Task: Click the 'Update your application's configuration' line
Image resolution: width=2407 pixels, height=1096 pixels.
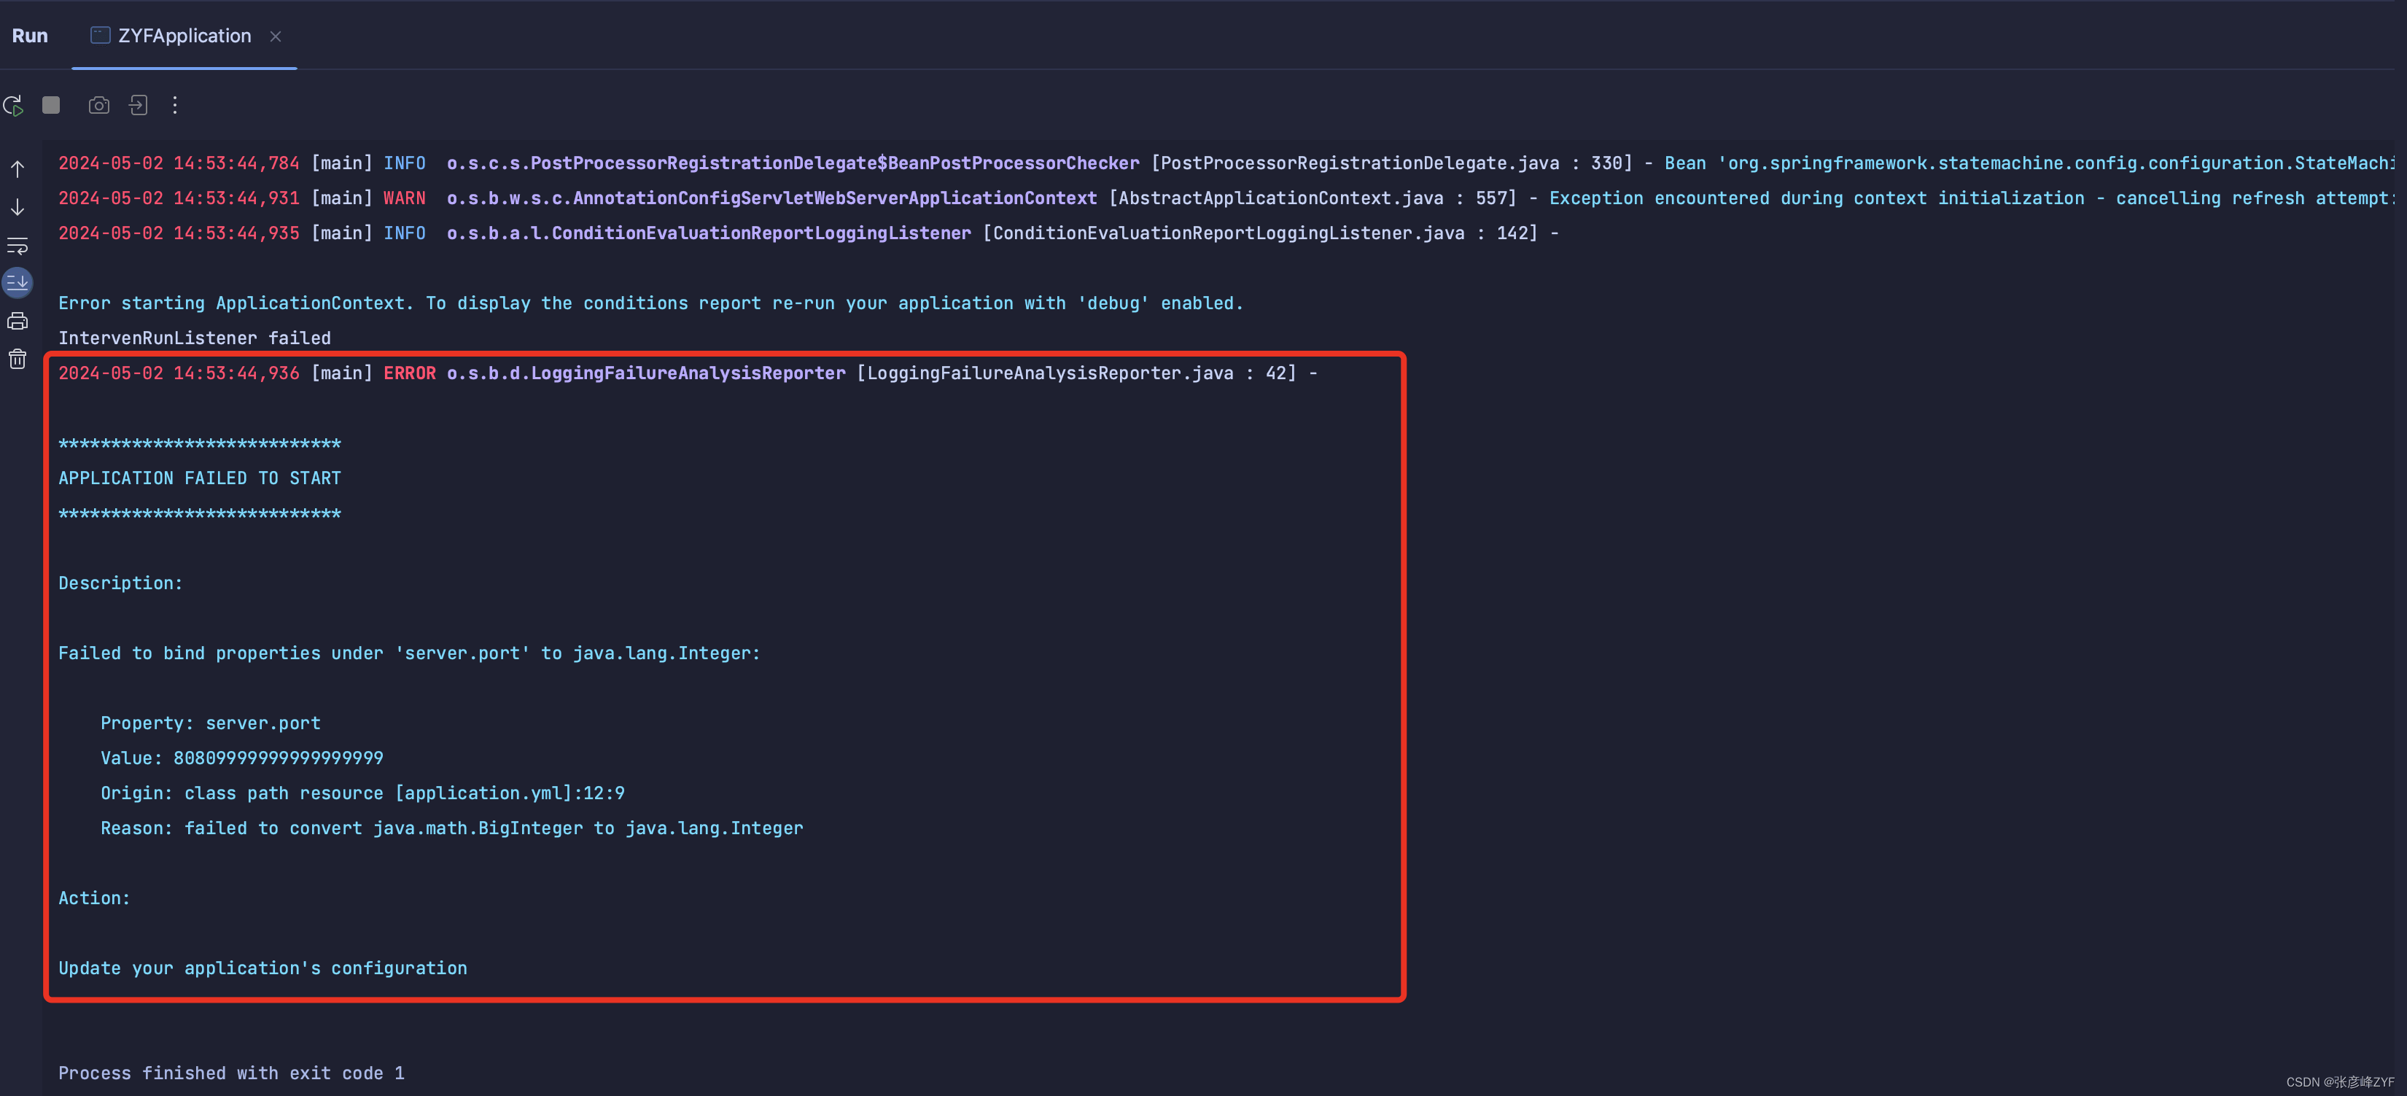Action: [263, 969]
